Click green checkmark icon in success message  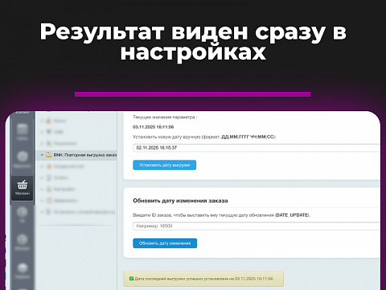tap(131, 279)
